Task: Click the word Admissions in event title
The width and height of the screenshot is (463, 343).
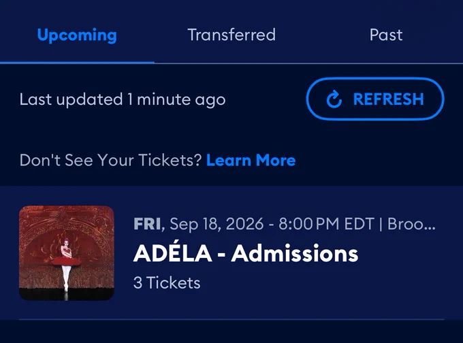Action: pyautogui.click(x=295, y=254)
